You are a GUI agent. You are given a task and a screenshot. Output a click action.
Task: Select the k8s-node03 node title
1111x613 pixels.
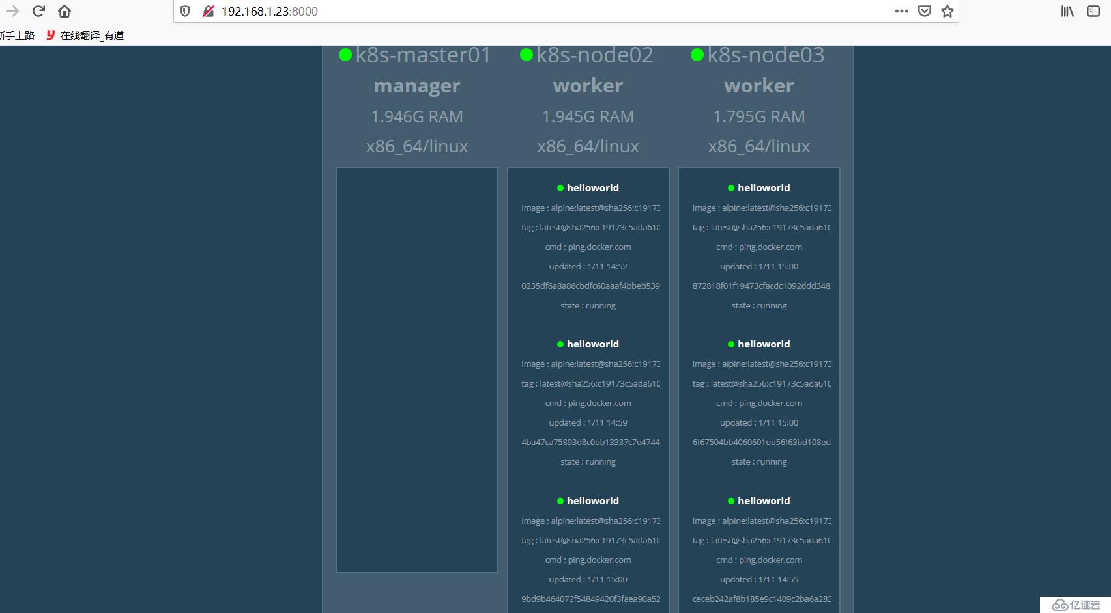coord(766,55)
